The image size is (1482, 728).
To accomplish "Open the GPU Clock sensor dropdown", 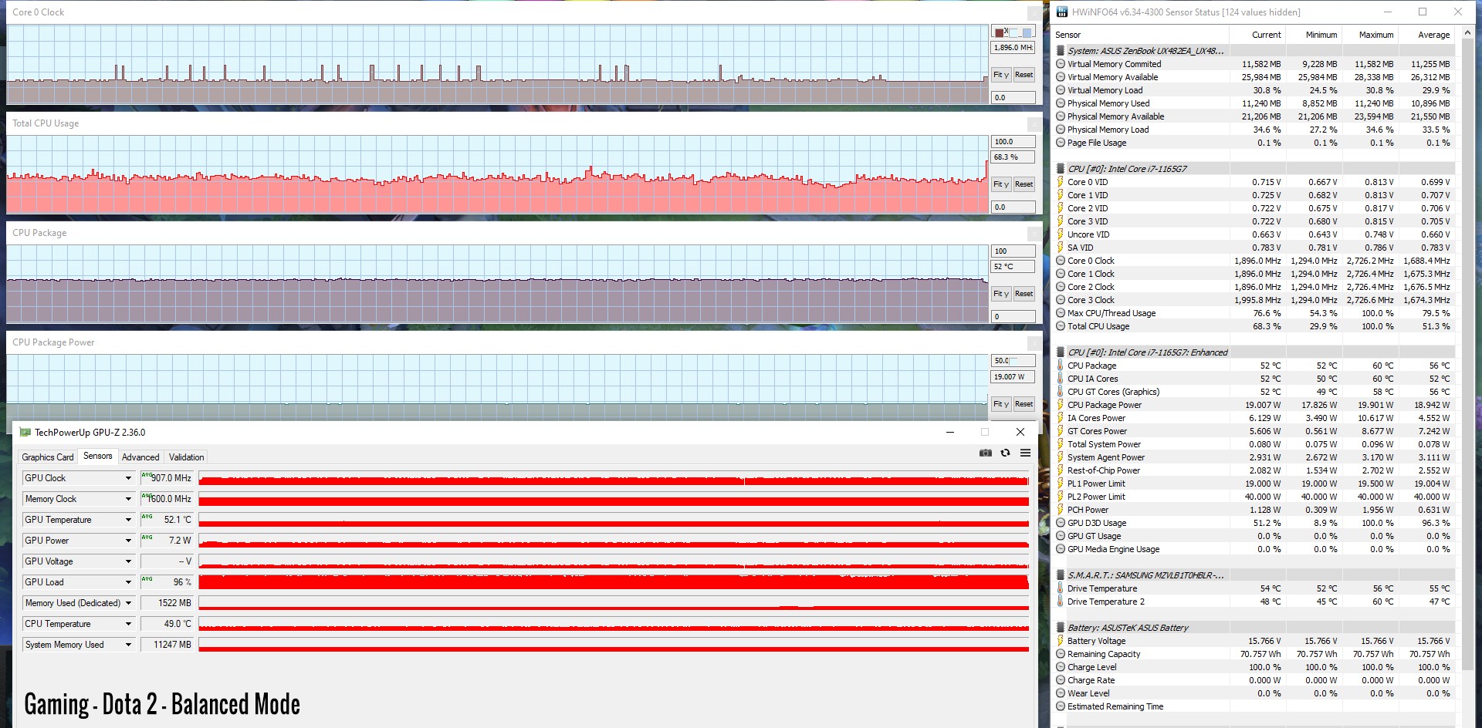I will click(128, 478).
